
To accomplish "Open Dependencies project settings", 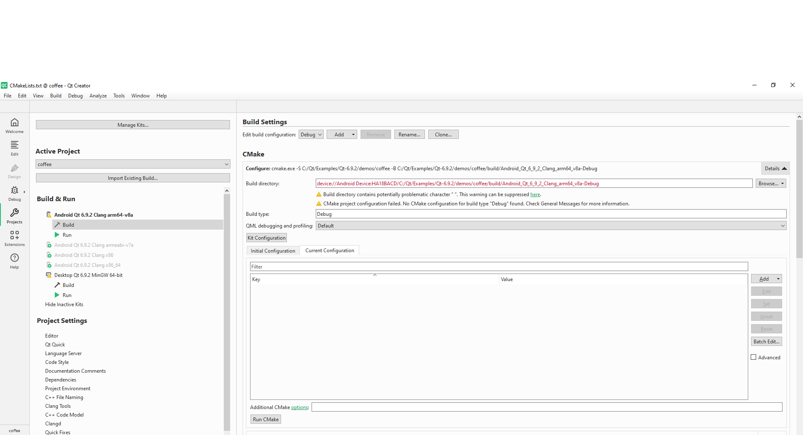I will pyautogui.click(x=61, y=380).
